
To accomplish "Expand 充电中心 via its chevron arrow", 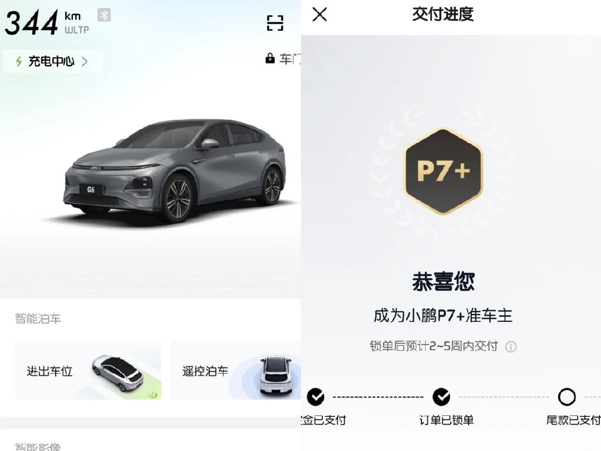I will (x=85, y=61).
